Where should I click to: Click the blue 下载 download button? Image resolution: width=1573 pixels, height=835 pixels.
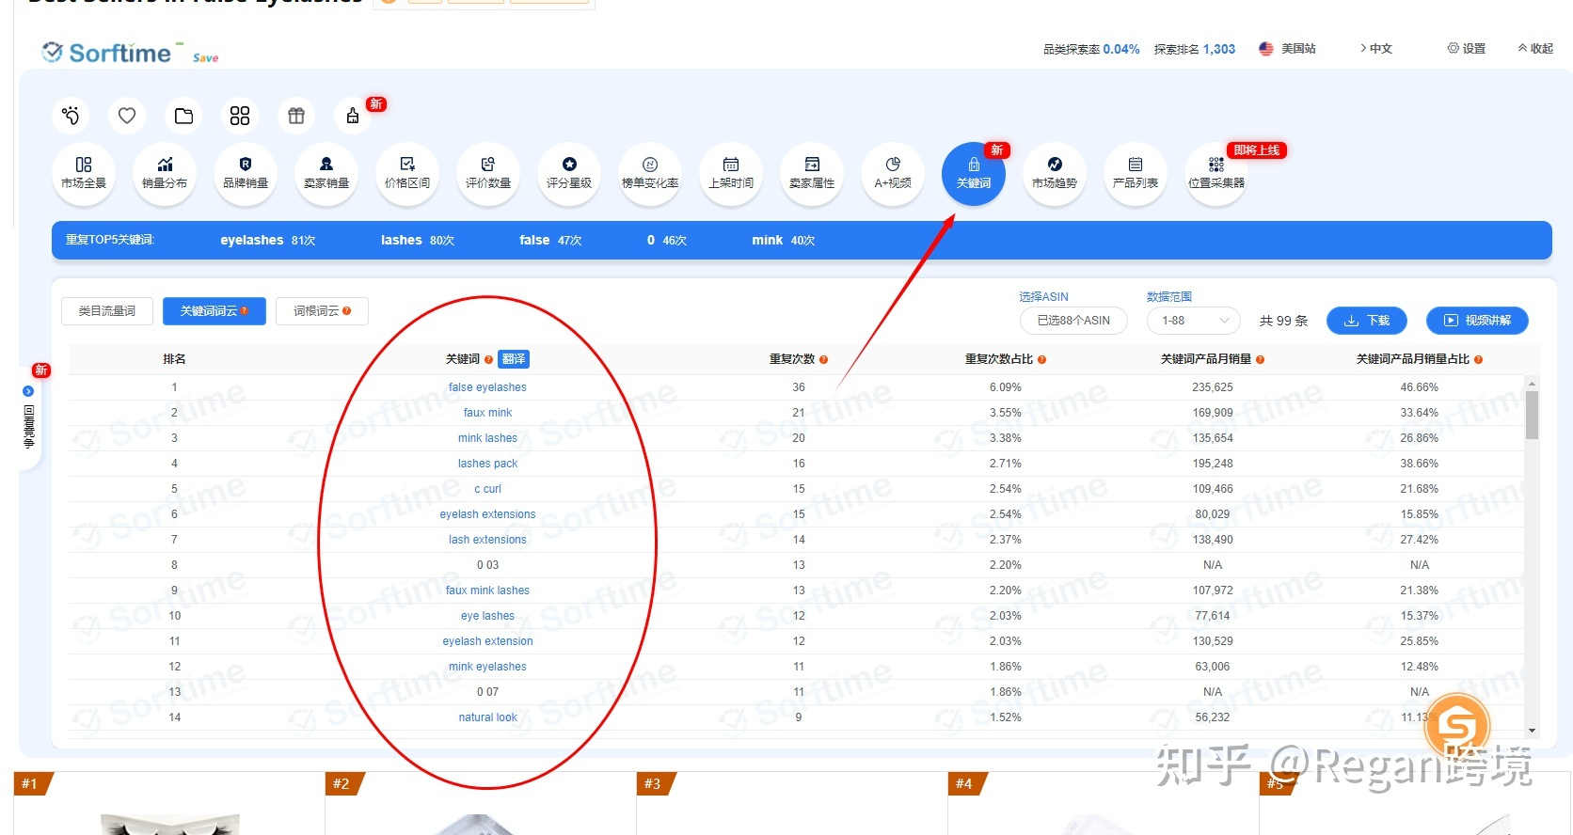[x=1367, y=321]
